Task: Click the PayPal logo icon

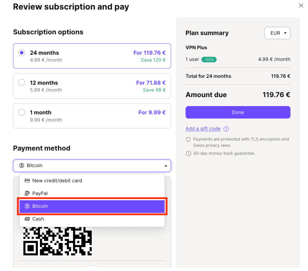Action: pos(27,193)
